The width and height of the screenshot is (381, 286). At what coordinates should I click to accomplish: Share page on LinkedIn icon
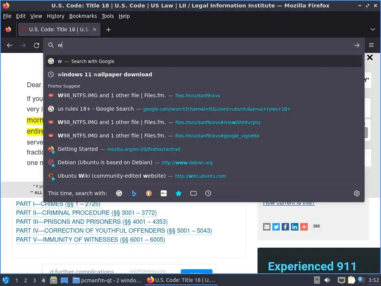coord(295,227)
